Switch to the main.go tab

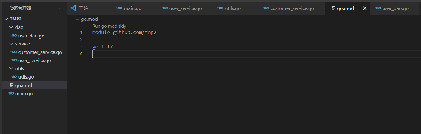(x=133, y=8)
